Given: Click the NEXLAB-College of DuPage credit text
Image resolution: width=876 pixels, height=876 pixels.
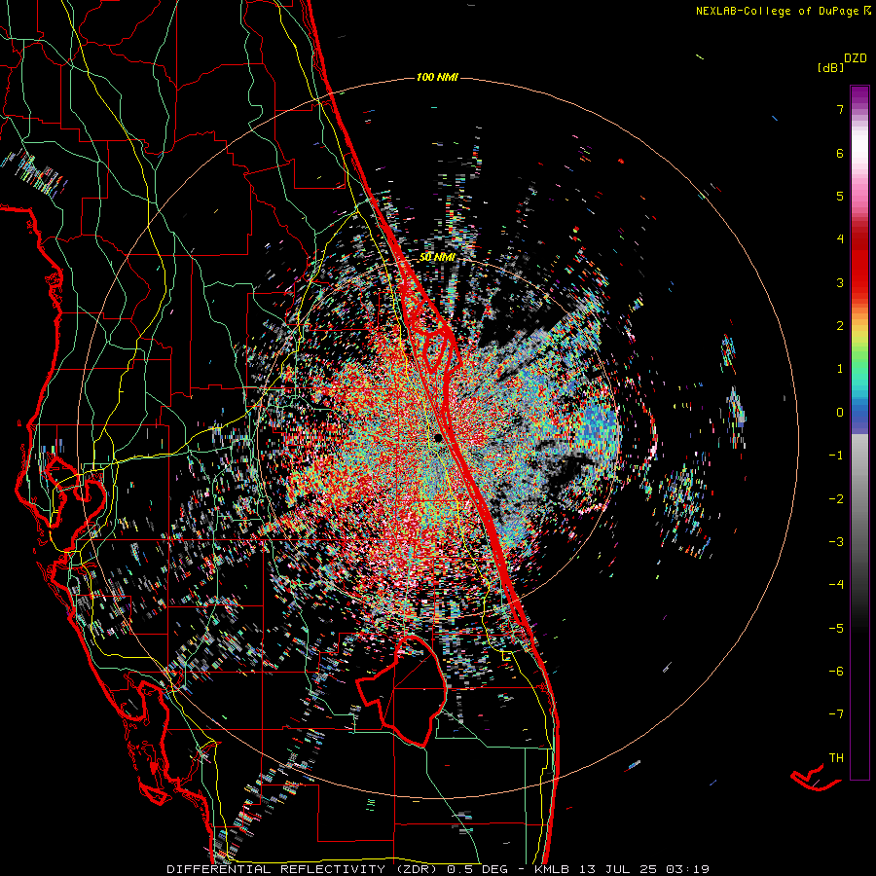Looking at the screenshot, I should tap(778, 11).
